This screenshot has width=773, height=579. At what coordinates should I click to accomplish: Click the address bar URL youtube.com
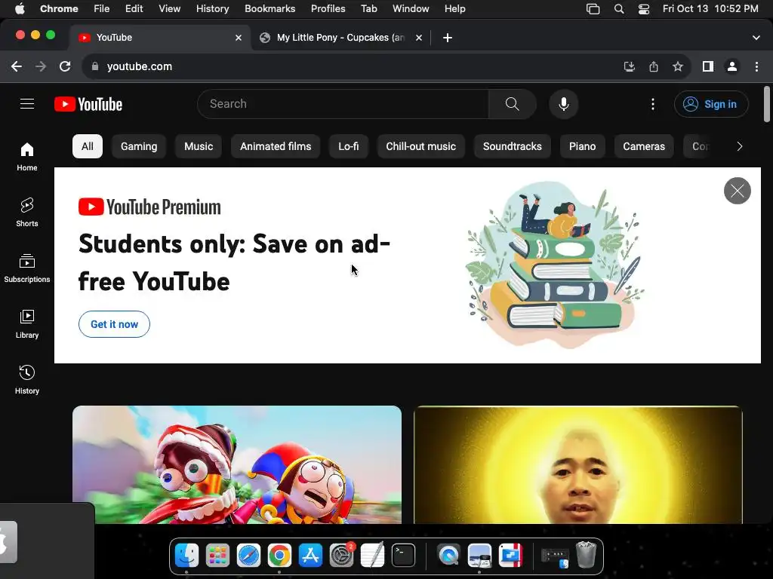point(140,66)
